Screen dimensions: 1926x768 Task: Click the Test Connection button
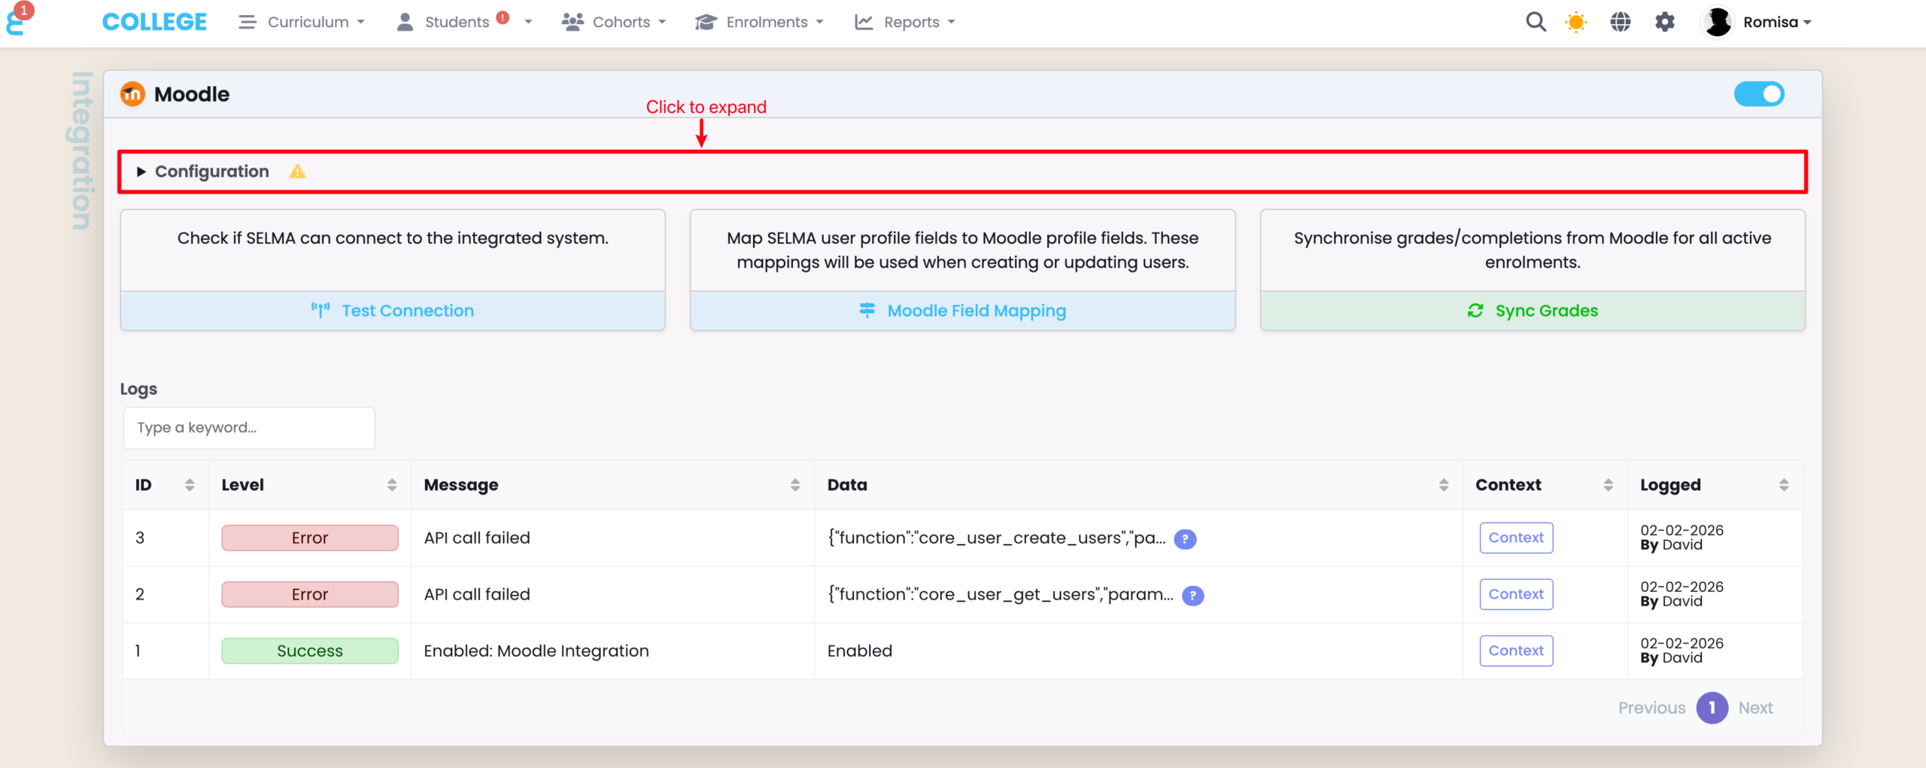click(393, 311)
